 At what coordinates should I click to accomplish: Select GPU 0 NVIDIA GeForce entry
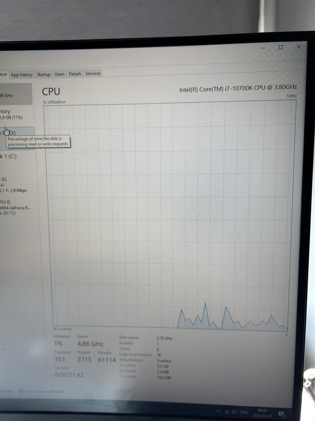[17, 208]
